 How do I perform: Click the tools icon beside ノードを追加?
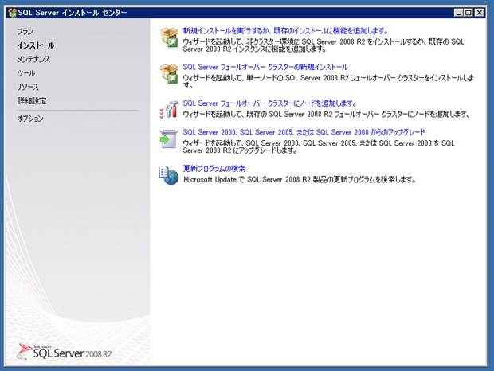pyautogui.click(x=169, y=110)
